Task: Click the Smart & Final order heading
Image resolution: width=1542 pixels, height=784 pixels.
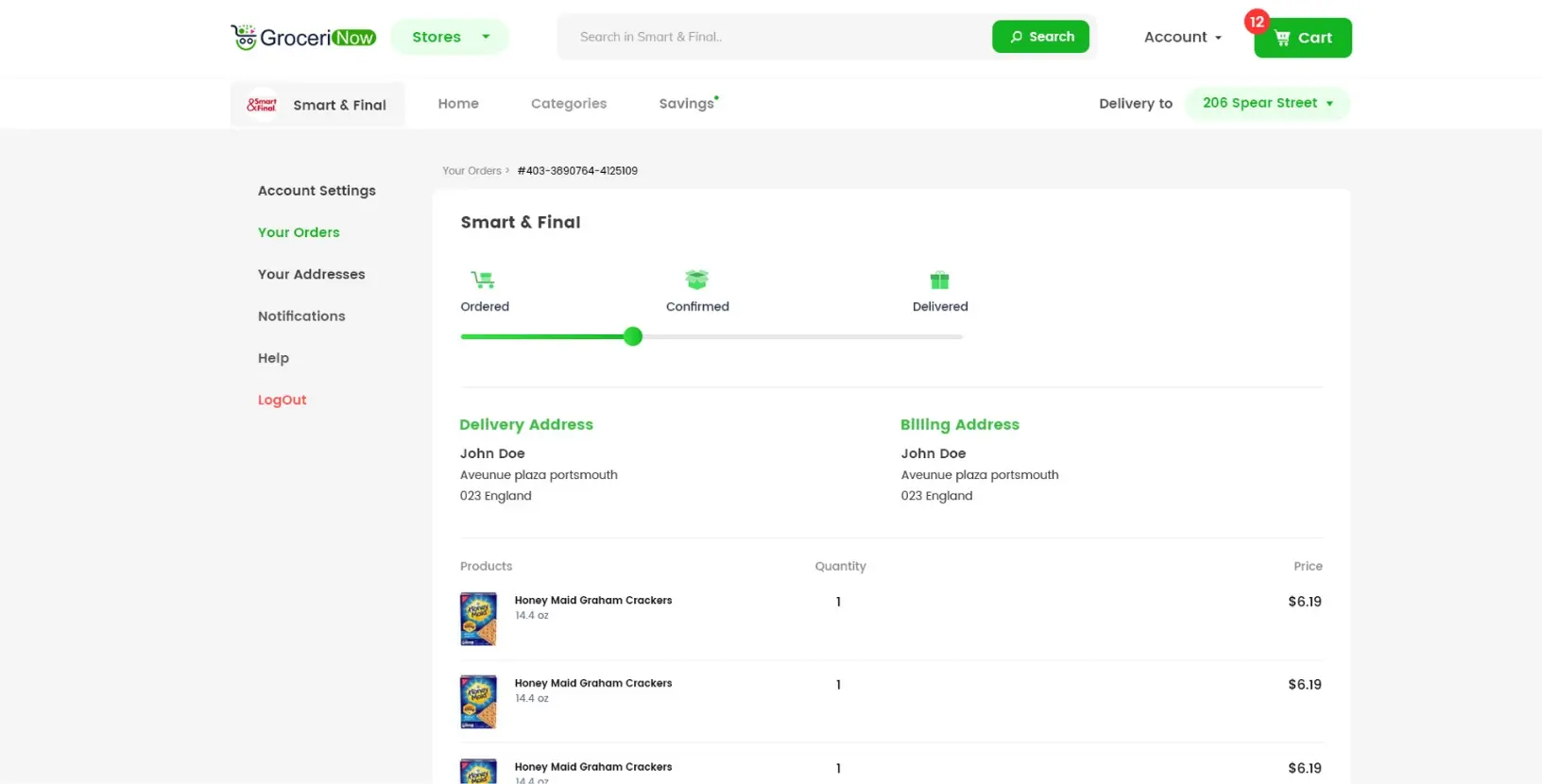Action: pos(521,222)
